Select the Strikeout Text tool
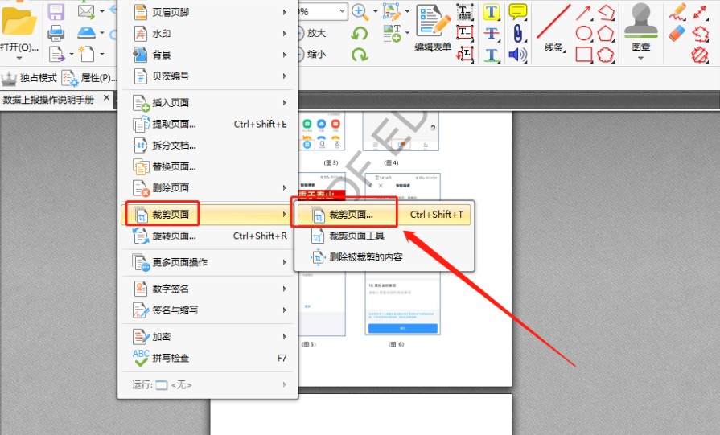The image size is (720, 435). click(x=492, y=34)
